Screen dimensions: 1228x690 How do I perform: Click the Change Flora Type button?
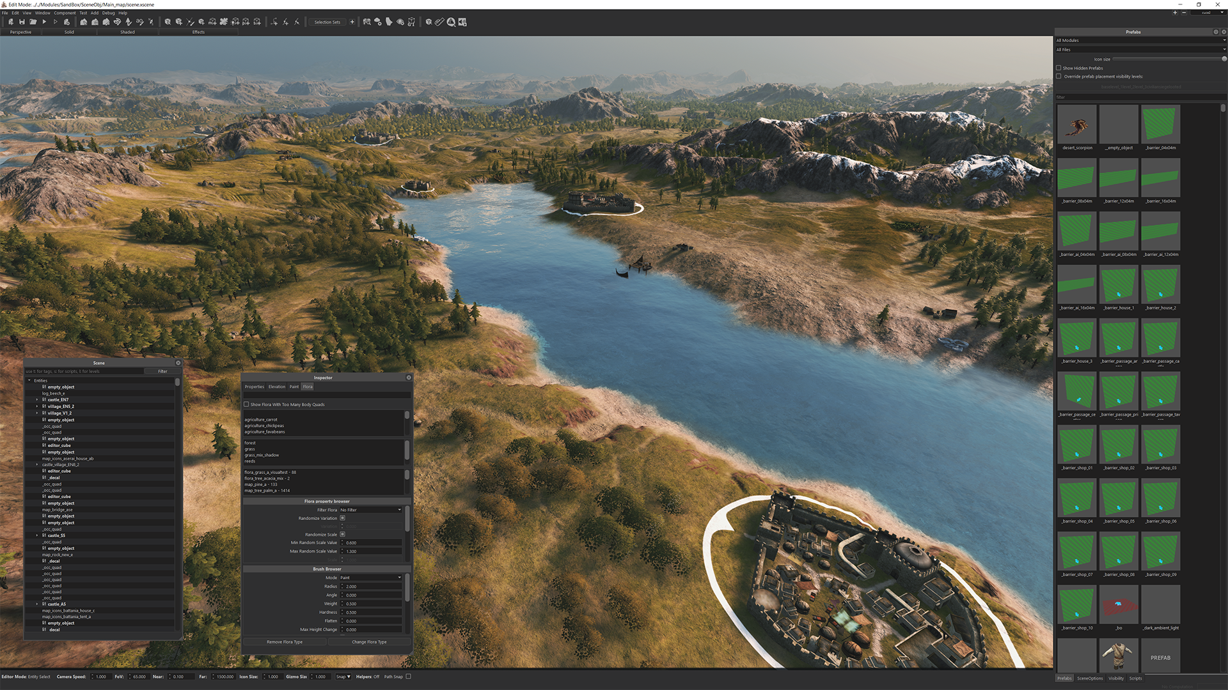(369, 642)
